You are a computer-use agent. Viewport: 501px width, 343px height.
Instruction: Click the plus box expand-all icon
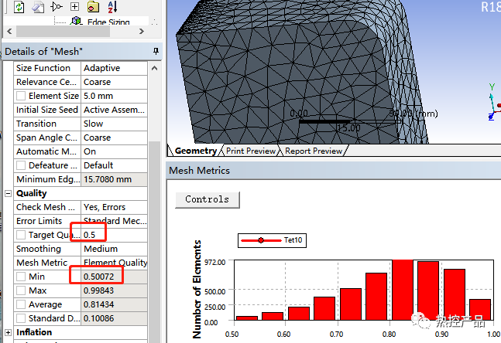tap(74, 6)
